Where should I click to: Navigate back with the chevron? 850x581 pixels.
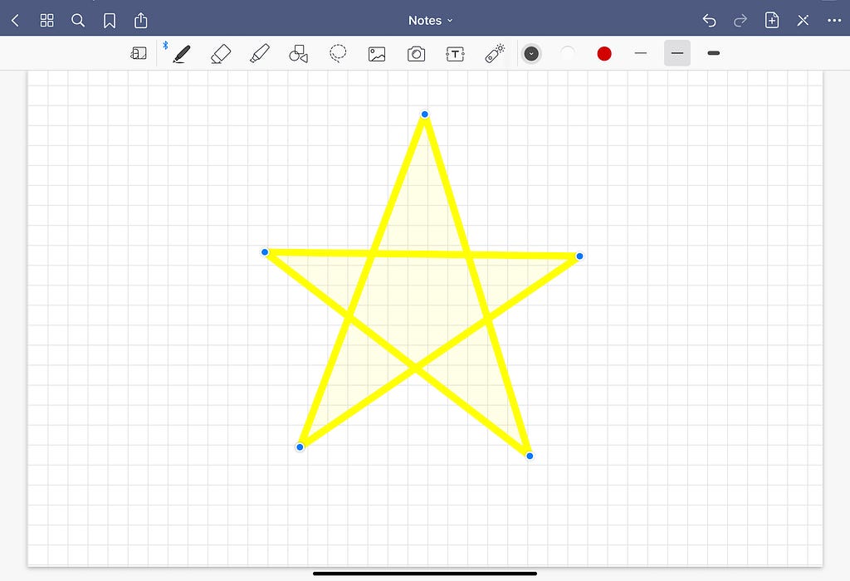[x=15, y=20]
